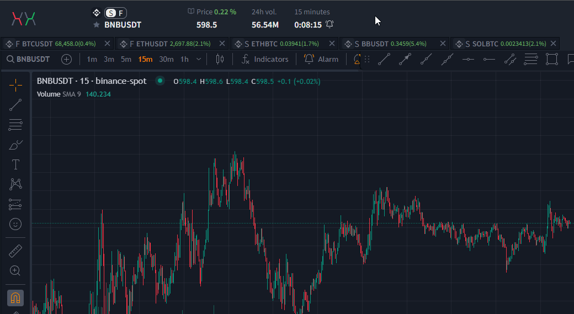Select the extended line tool

[x=447, y=59]
